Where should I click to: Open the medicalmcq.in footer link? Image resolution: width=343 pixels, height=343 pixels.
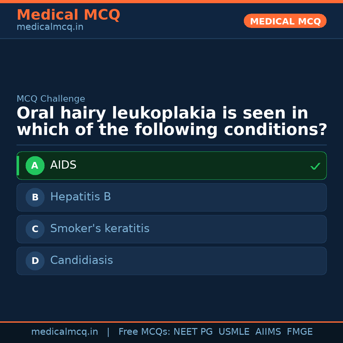point(64,332)
